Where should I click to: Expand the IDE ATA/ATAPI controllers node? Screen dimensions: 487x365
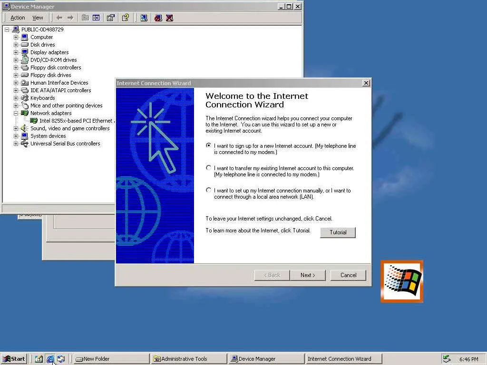pyautogui.click(x=16, y=90)
